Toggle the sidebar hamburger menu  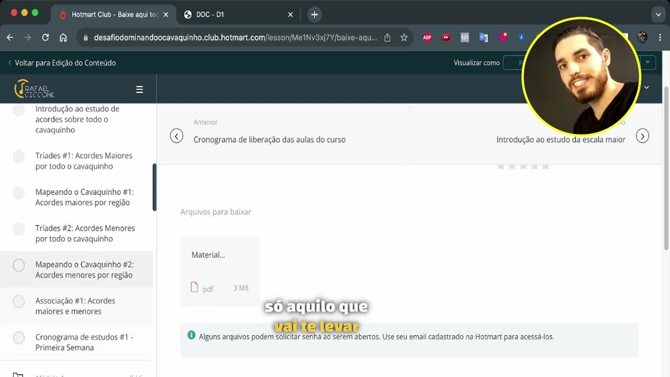coord(139,90)
